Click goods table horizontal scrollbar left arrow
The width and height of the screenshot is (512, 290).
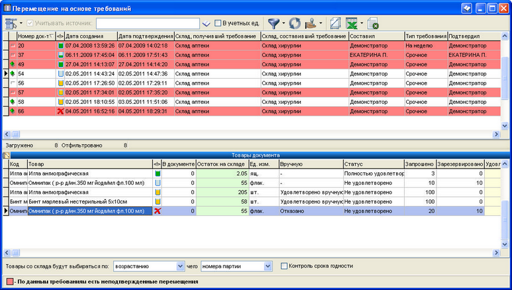click(7, 252)
